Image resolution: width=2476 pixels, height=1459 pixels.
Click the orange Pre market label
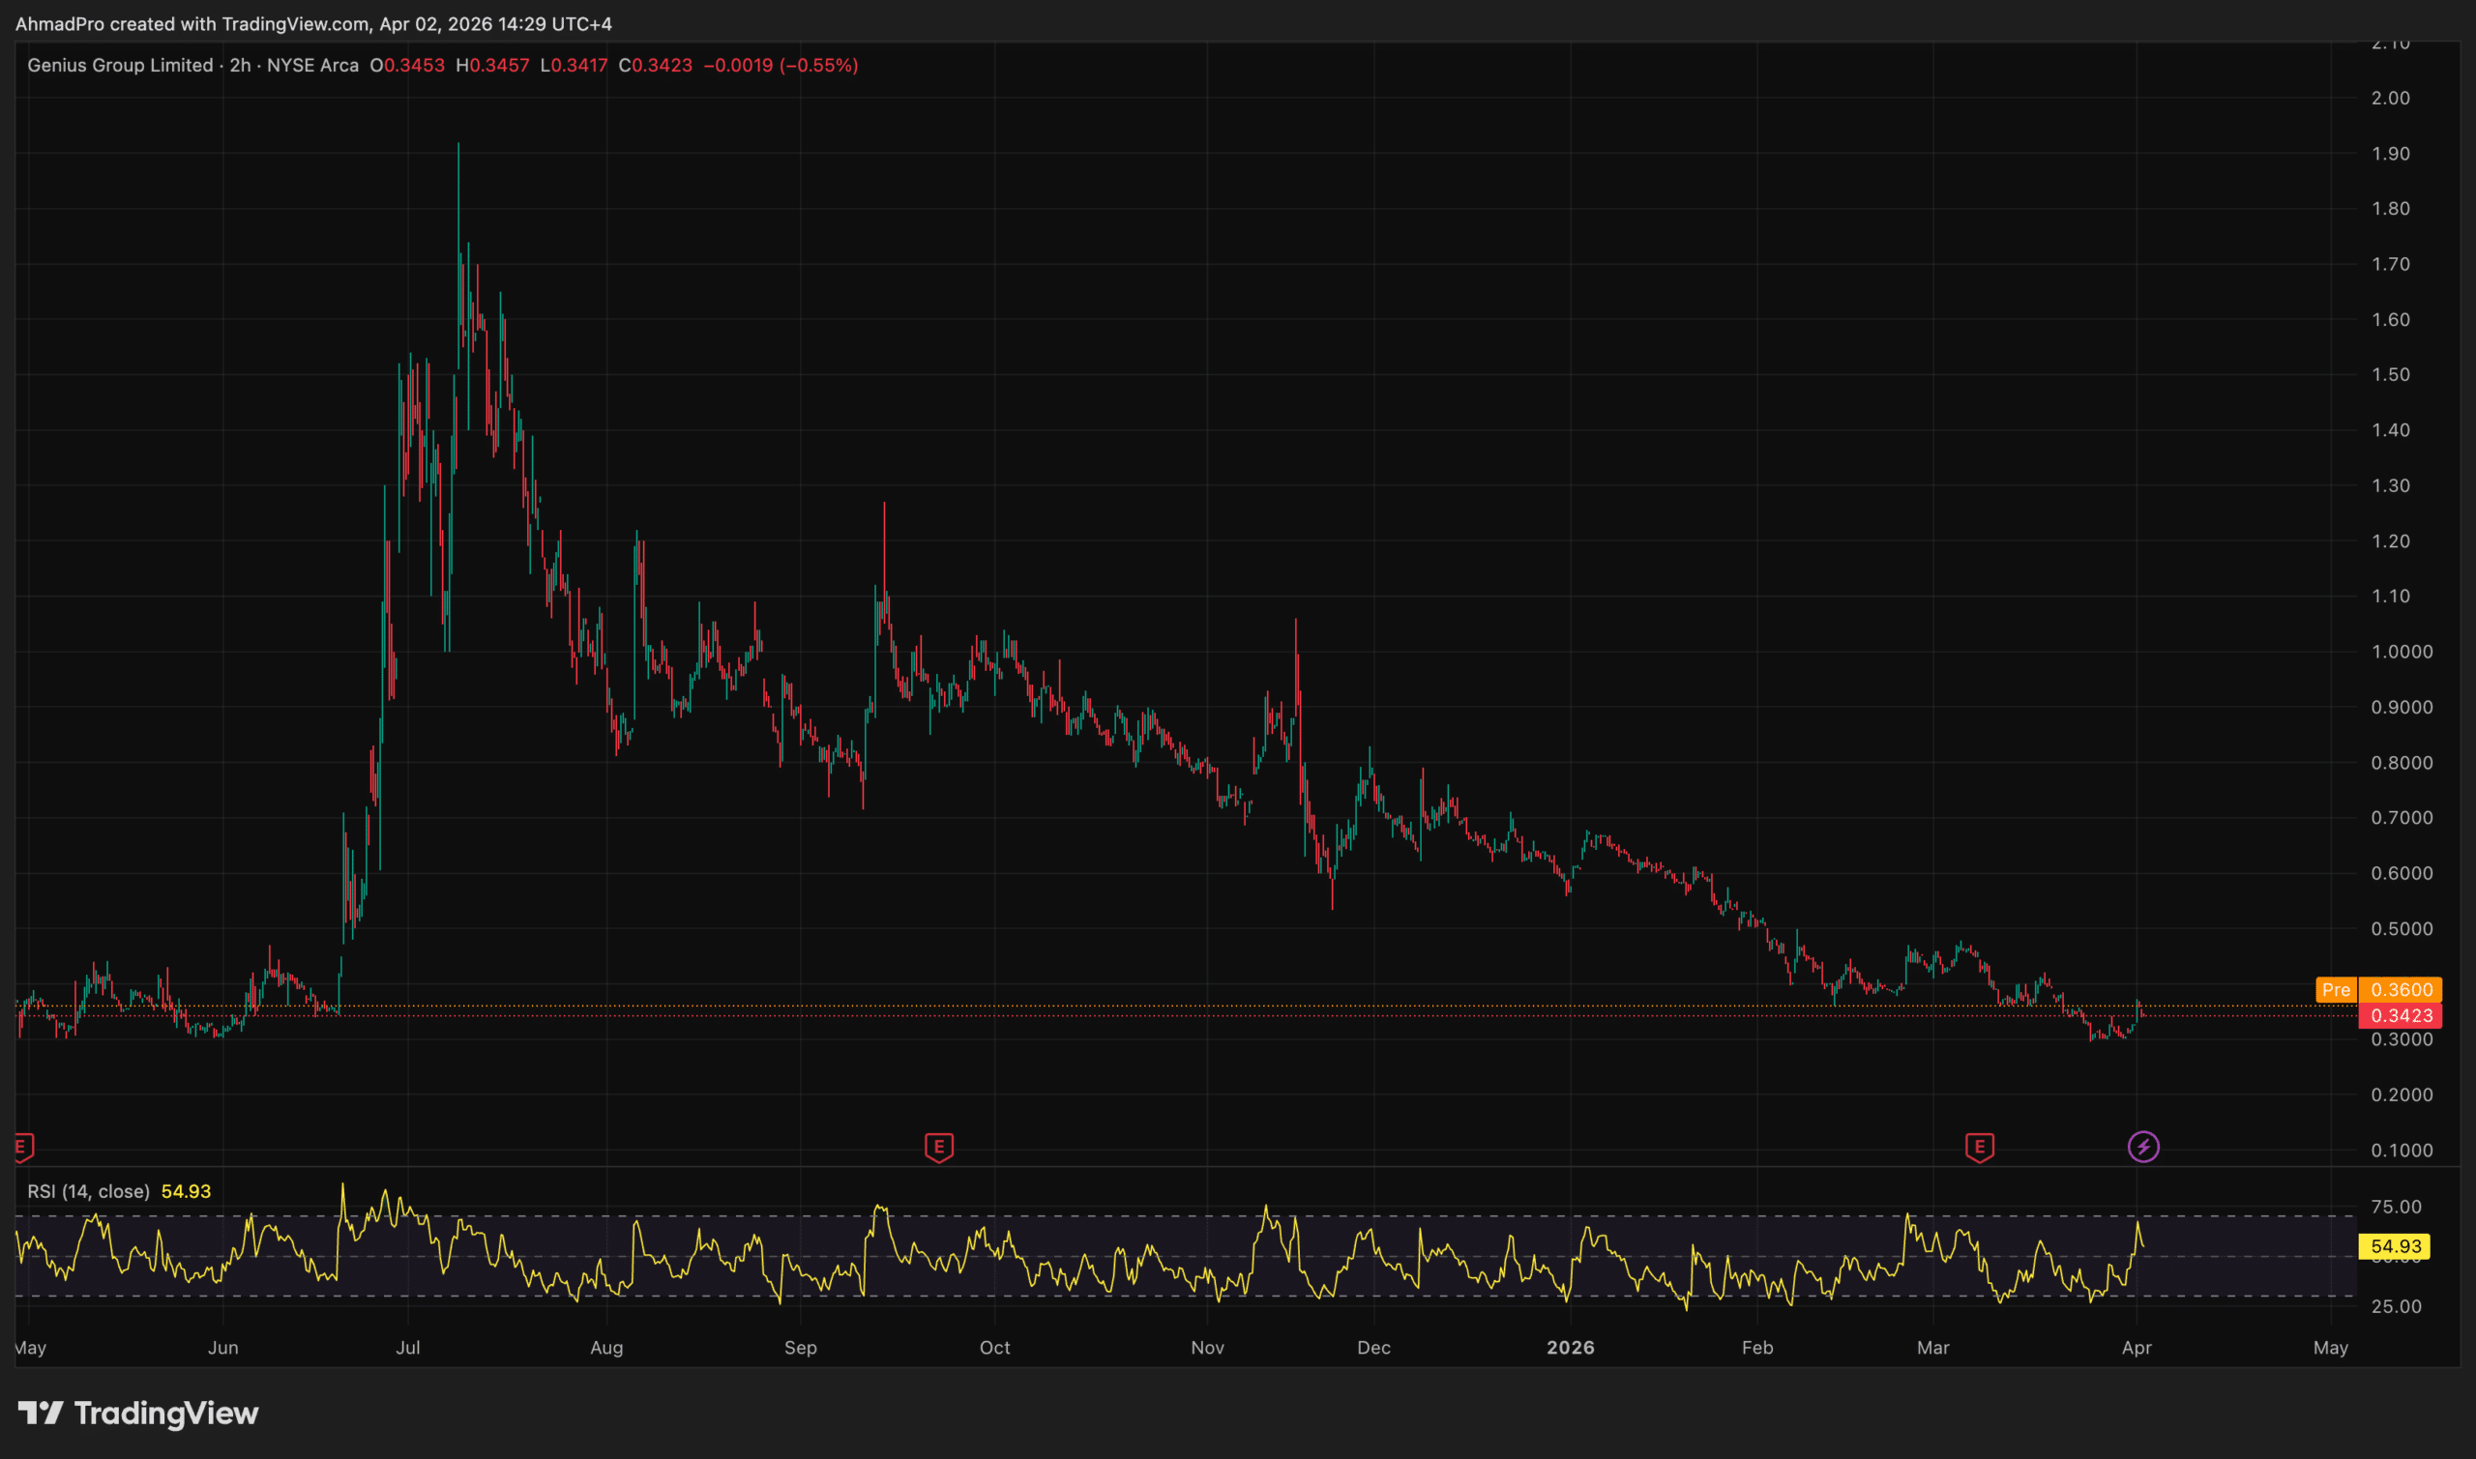[x=2336, y=990]
